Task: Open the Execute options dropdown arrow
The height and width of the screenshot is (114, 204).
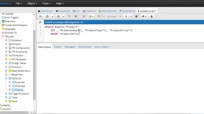Action: point(131,16)
